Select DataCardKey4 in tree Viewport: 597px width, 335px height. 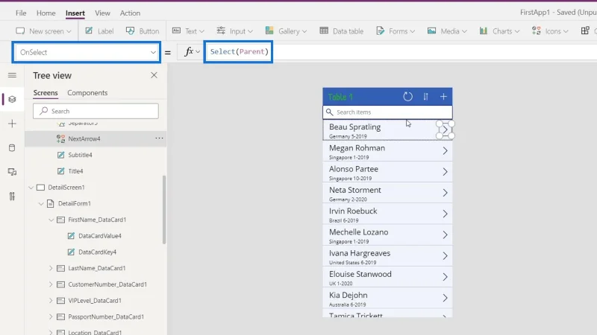coord(97,252)
